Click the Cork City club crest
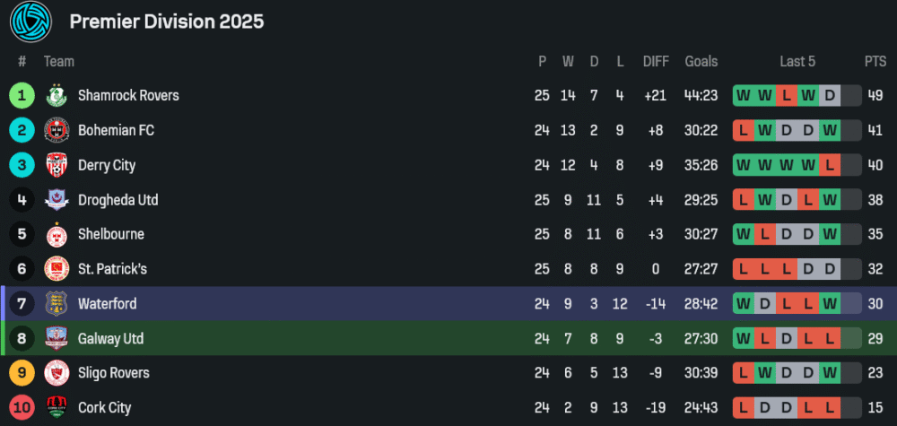The width and height of the screenshot is (897, 426). [57, 408]
